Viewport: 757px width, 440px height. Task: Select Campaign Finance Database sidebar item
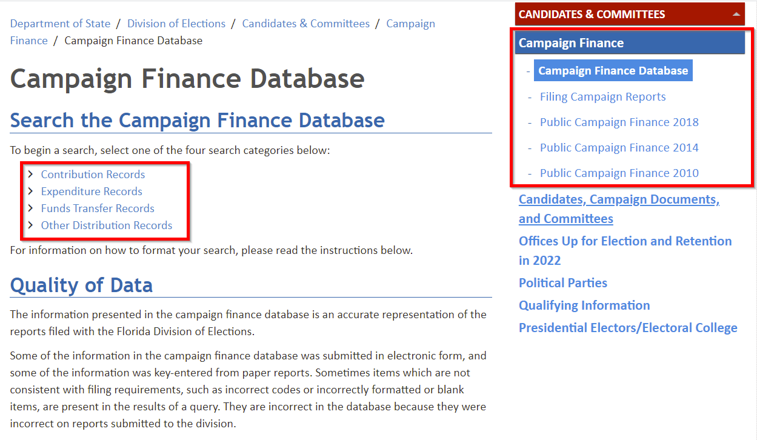coord(613,70)
